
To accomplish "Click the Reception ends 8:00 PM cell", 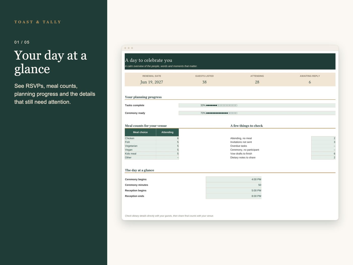I will [233, 196].
